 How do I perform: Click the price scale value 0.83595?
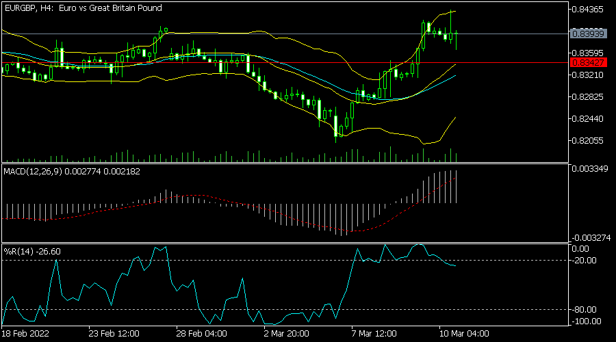coord(588,53)
